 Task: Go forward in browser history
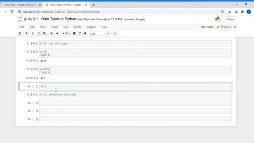(x=6, y=12)
